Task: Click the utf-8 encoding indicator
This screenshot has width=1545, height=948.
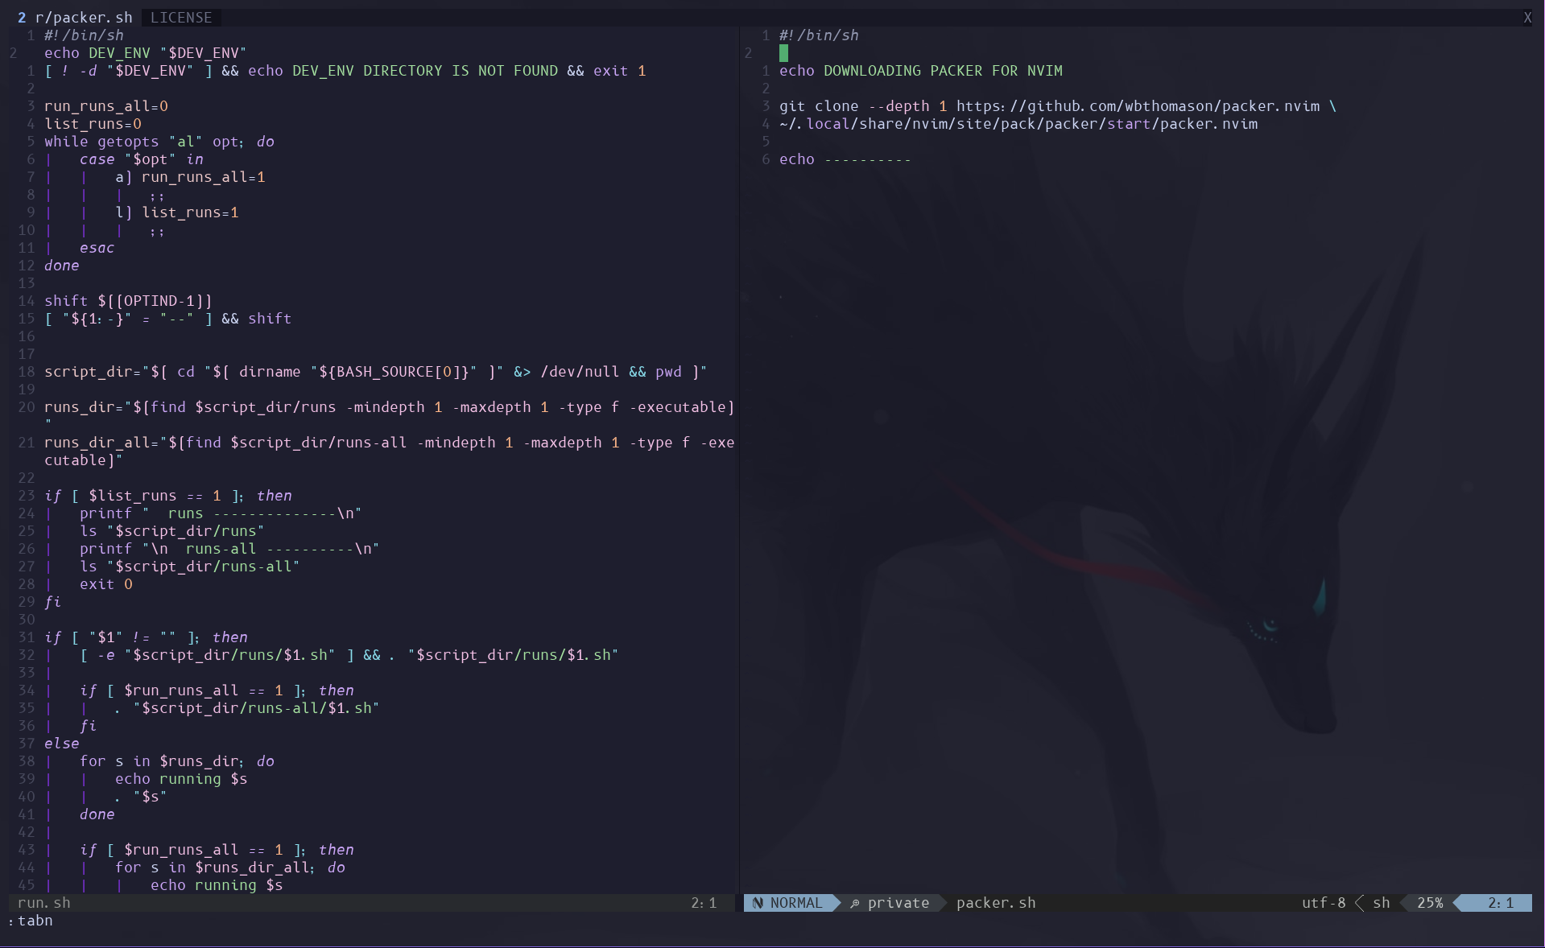Action: tap(1324, 903)
